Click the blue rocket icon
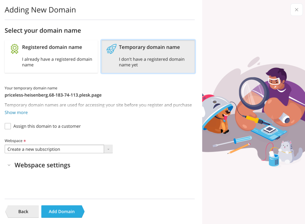 coord(111,49)
